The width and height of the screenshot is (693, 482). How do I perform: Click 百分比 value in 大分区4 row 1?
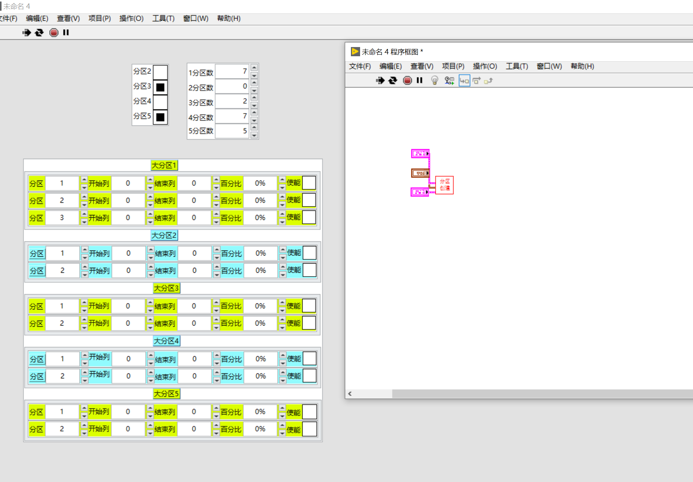pos(261,359)
